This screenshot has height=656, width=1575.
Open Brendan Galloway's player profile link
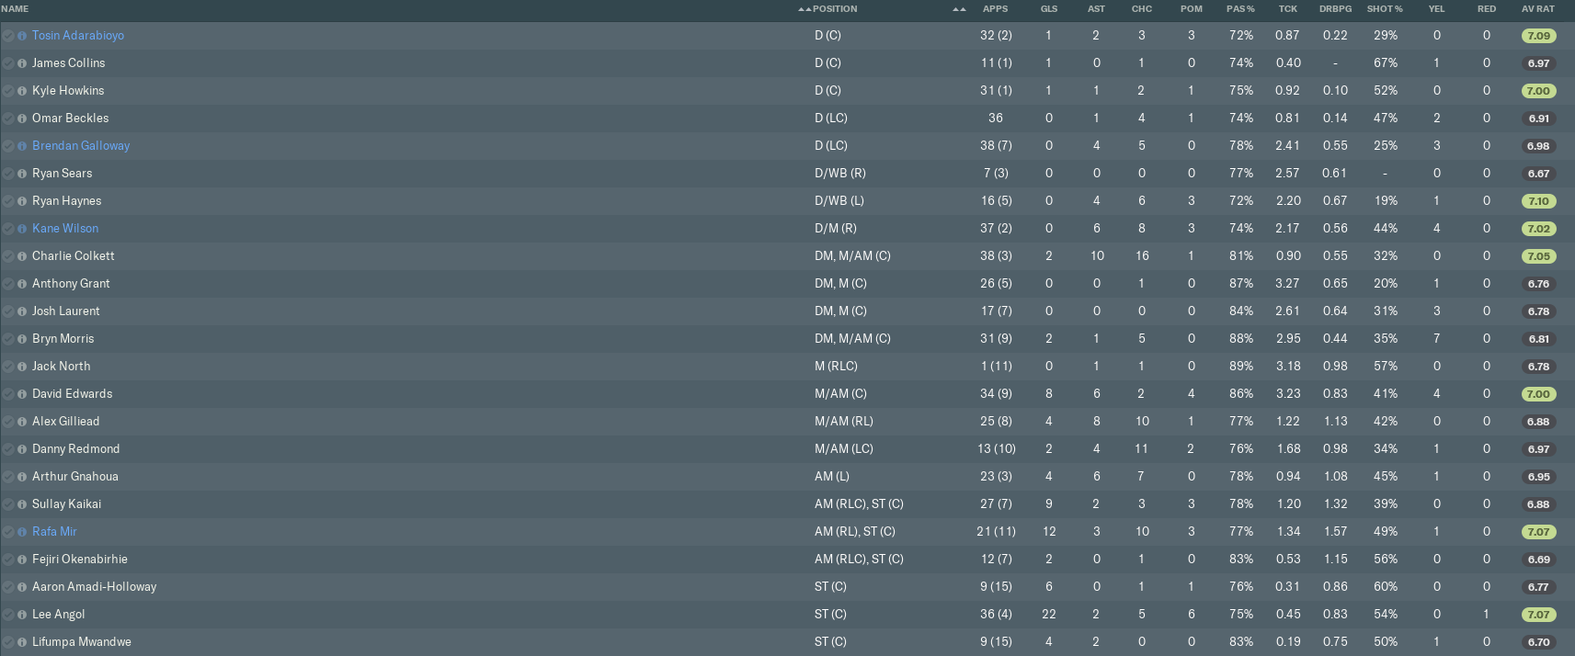click(81, 146)
